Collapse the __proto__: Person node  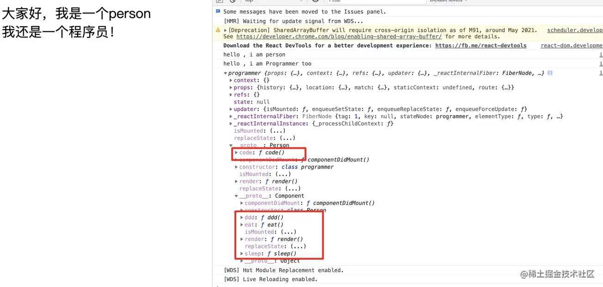231,146
